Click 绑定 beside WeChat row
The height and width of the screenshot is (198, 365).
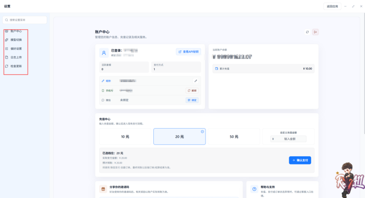(192, 100)
